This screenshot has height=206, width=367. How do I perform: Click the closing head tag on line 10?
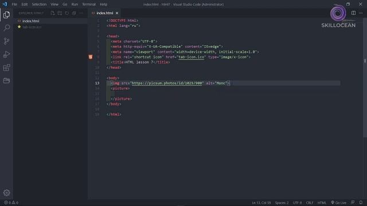[x=114, y=68]
